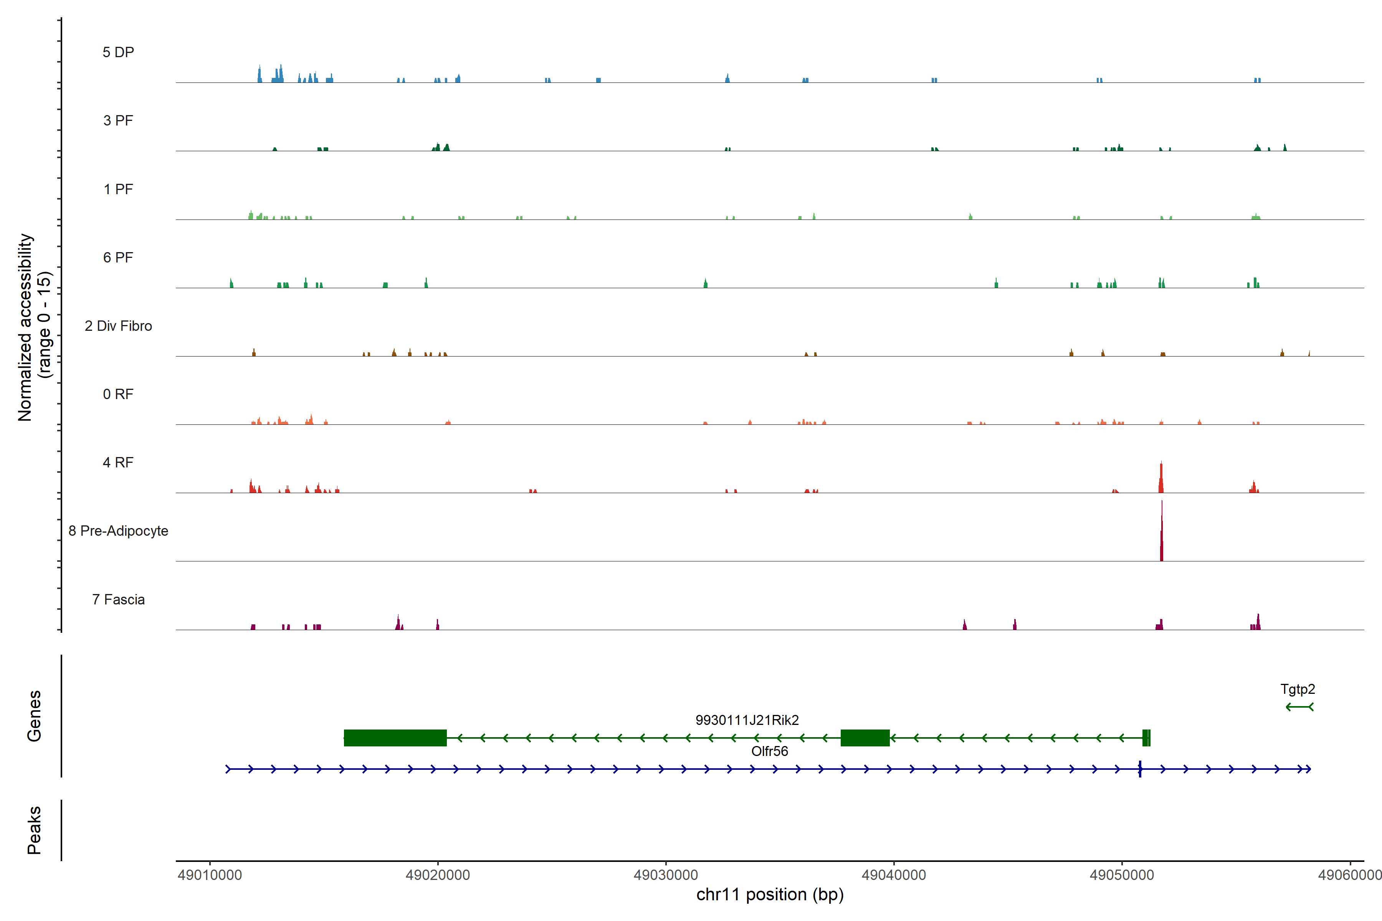Click the tall 8 Pre-Adipocyte peak
Viewport: 1382px width, 921px height.
click(x=1161, y=538)
